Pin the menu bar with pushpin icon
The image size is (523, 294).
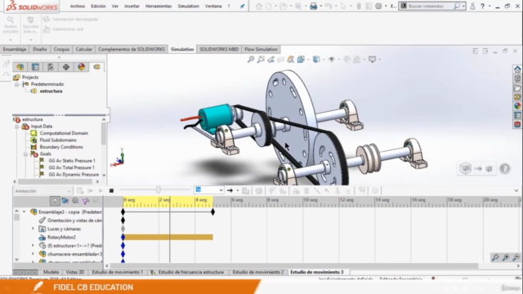click(x=242, y=6)
